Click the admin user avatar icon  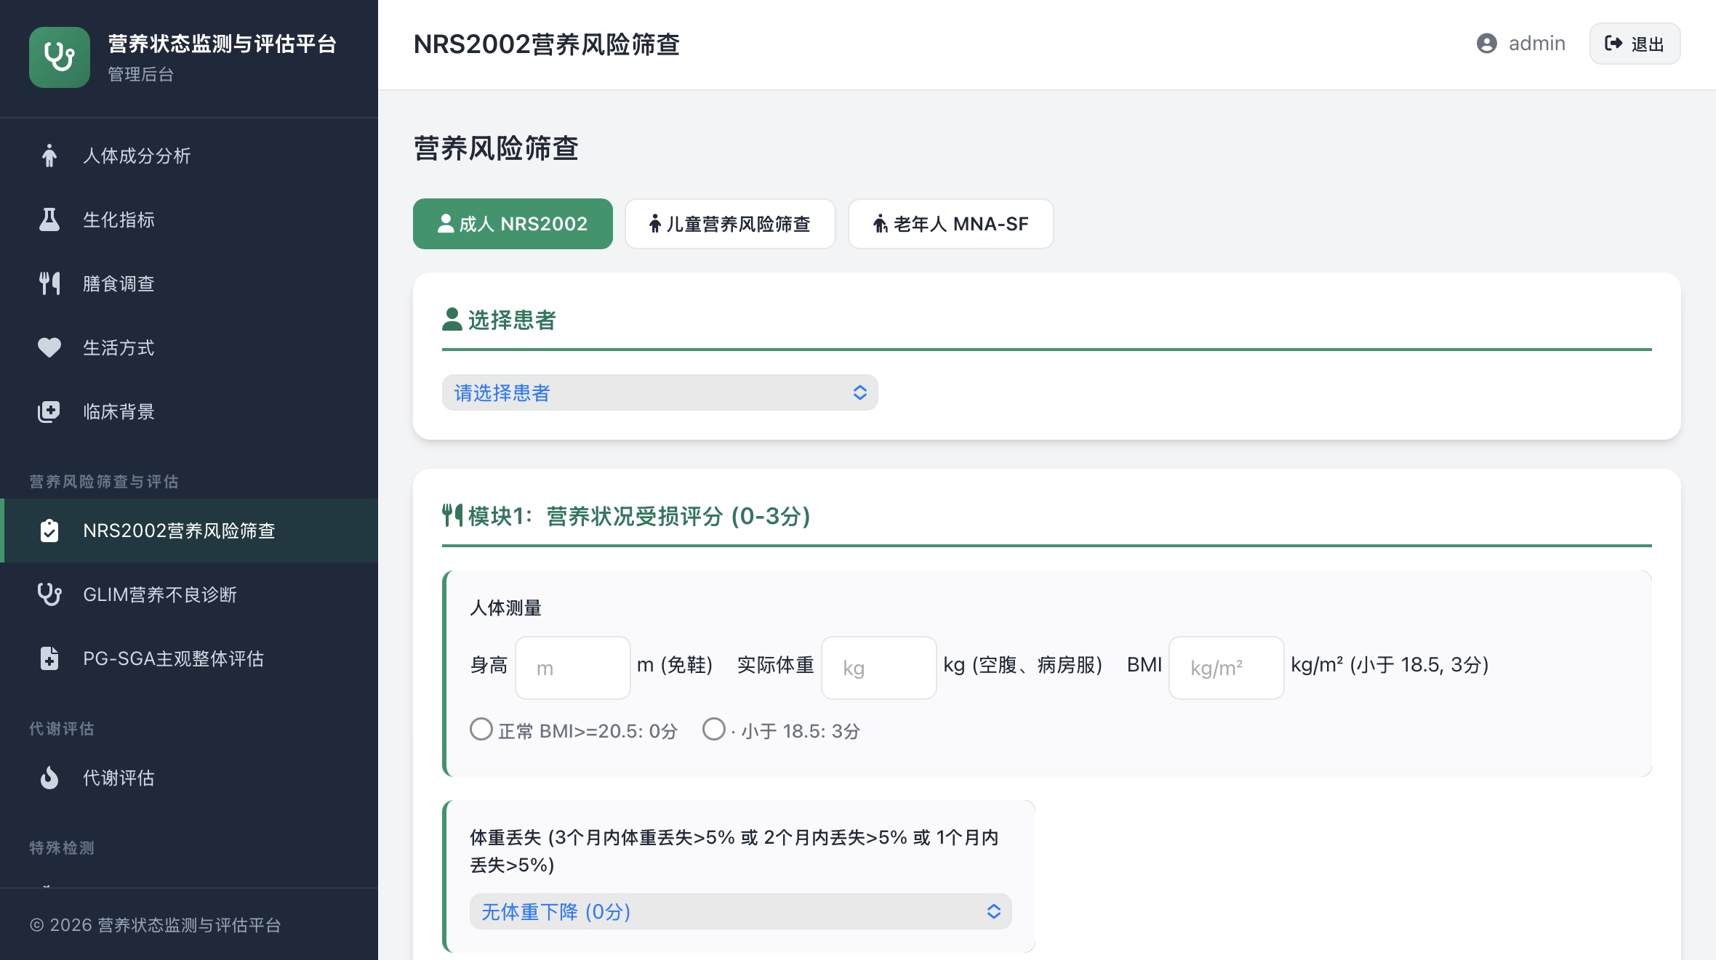[1487, 44]
